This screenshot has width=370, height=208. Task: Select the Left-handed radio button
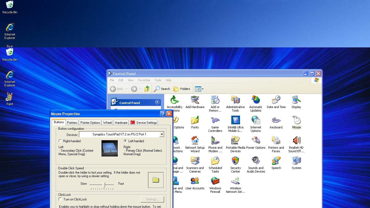click(x=125, y=141)
